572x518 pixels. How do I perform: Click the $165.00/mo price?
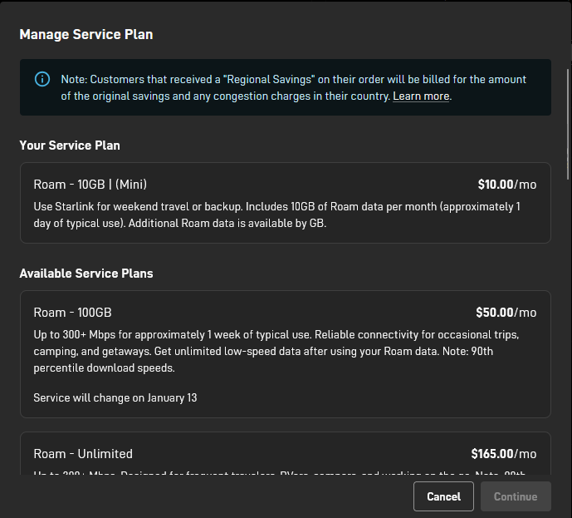tap(503, 454)
